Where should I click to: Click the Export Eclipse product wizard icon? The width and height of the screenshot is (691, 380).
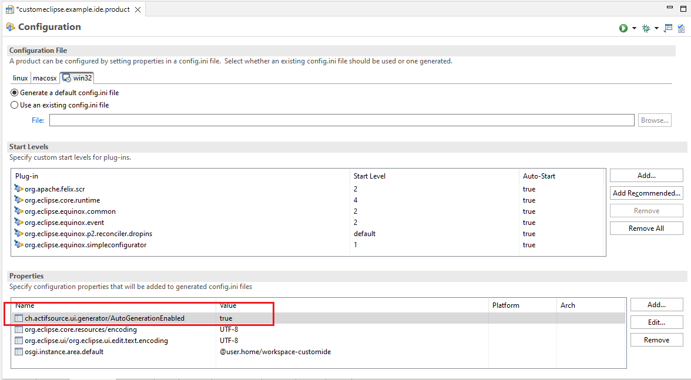point(668,28)
